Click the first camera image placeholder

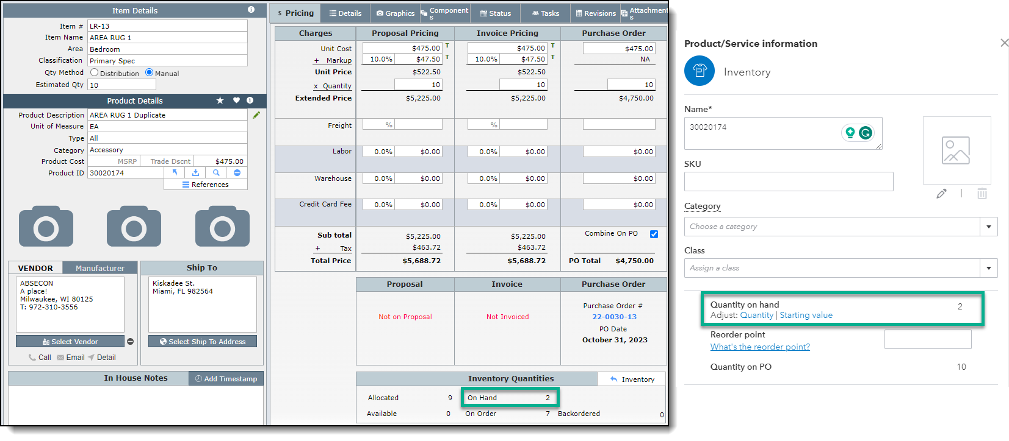point(46,226)
